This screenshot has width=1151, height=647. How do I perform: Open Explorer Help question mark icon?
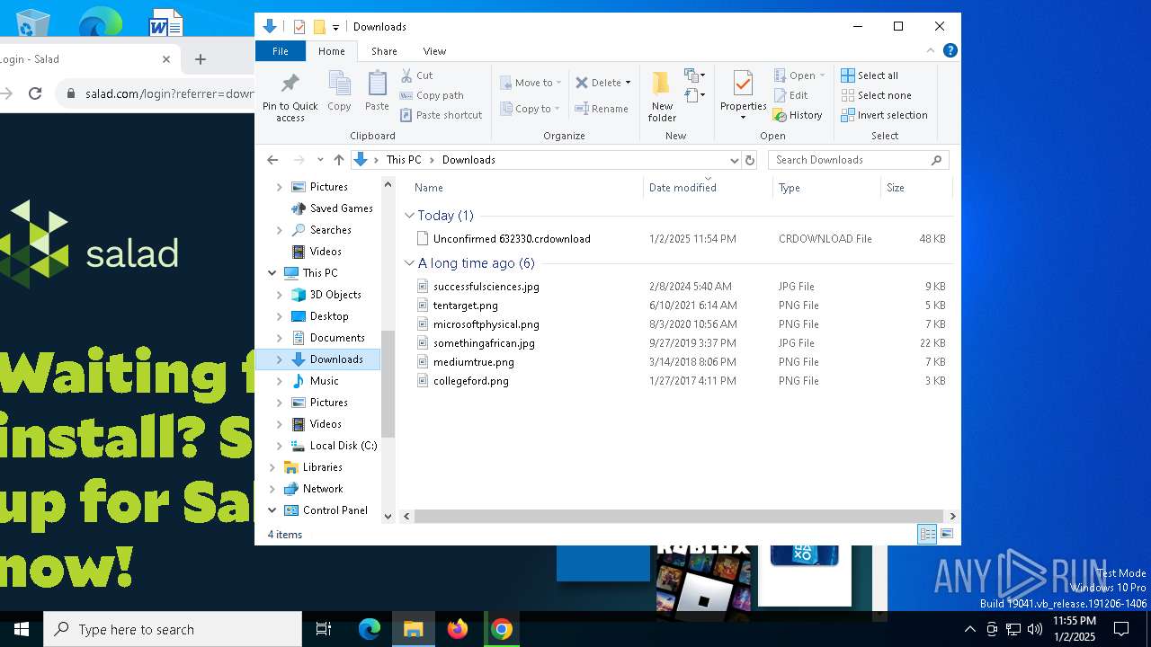950,50
